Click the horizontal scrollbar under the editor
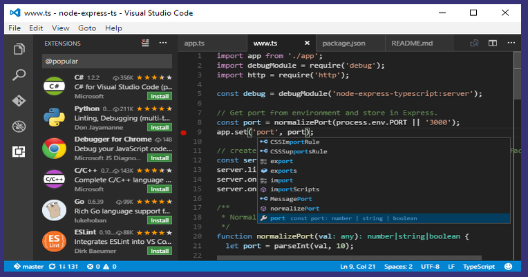The image size is (528, 277). click(x=349, y=258)
